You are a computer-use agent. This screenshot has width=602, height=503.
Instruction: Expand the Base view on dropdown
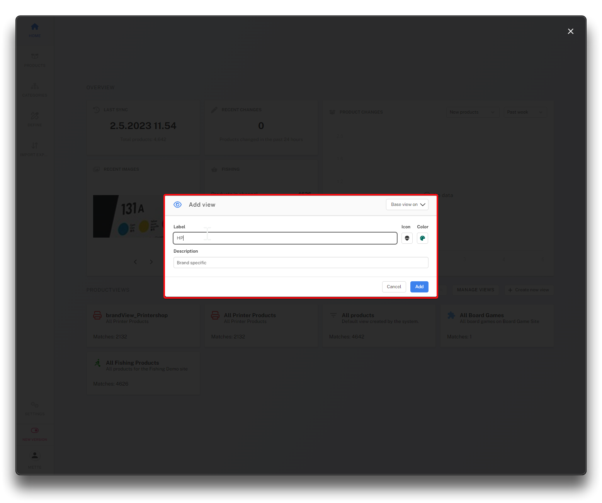[407, 205]
